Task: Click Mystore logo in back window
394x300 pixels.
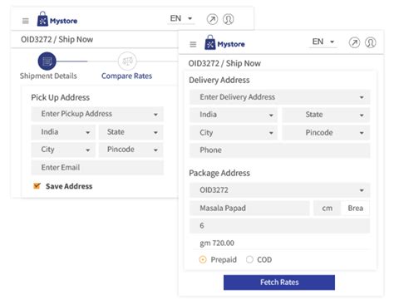Action: [57, 19]
